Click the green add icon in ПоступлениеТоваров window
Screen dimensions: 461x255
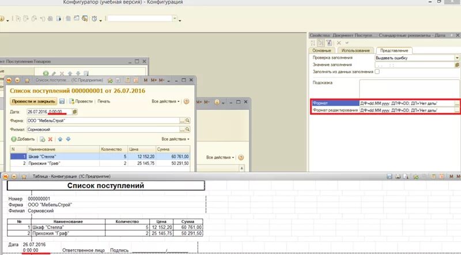46,73
